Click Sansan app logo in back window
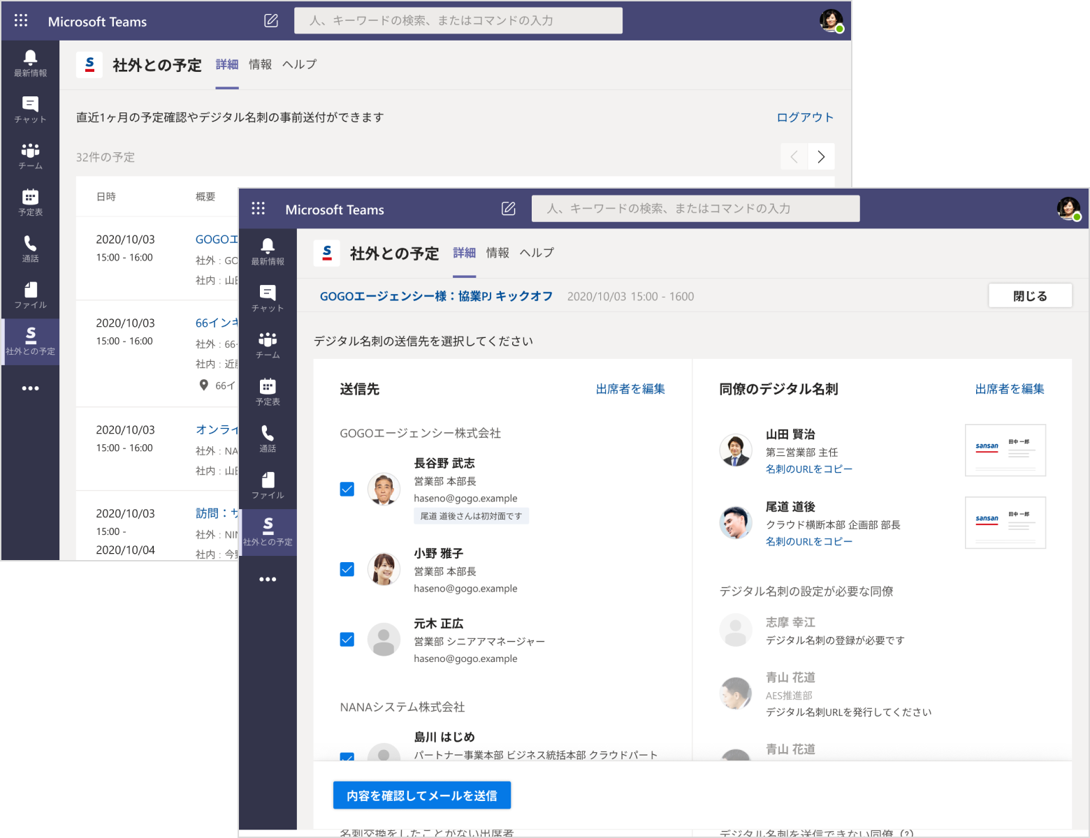This screenshot has height=838, width=1090. click(x=89, y=65)
